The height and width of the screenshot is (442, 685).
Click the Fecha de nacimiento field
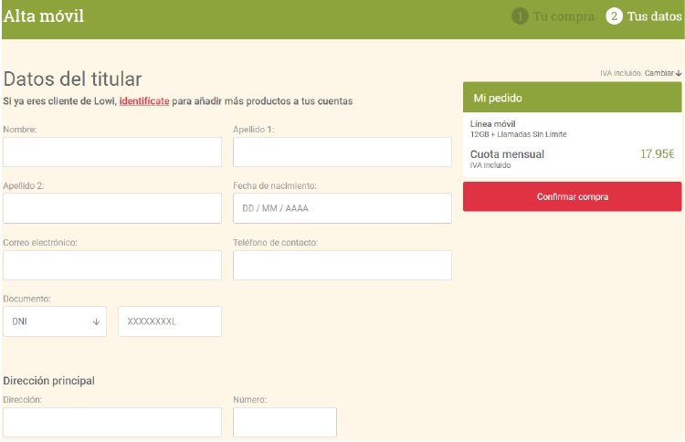342,208
